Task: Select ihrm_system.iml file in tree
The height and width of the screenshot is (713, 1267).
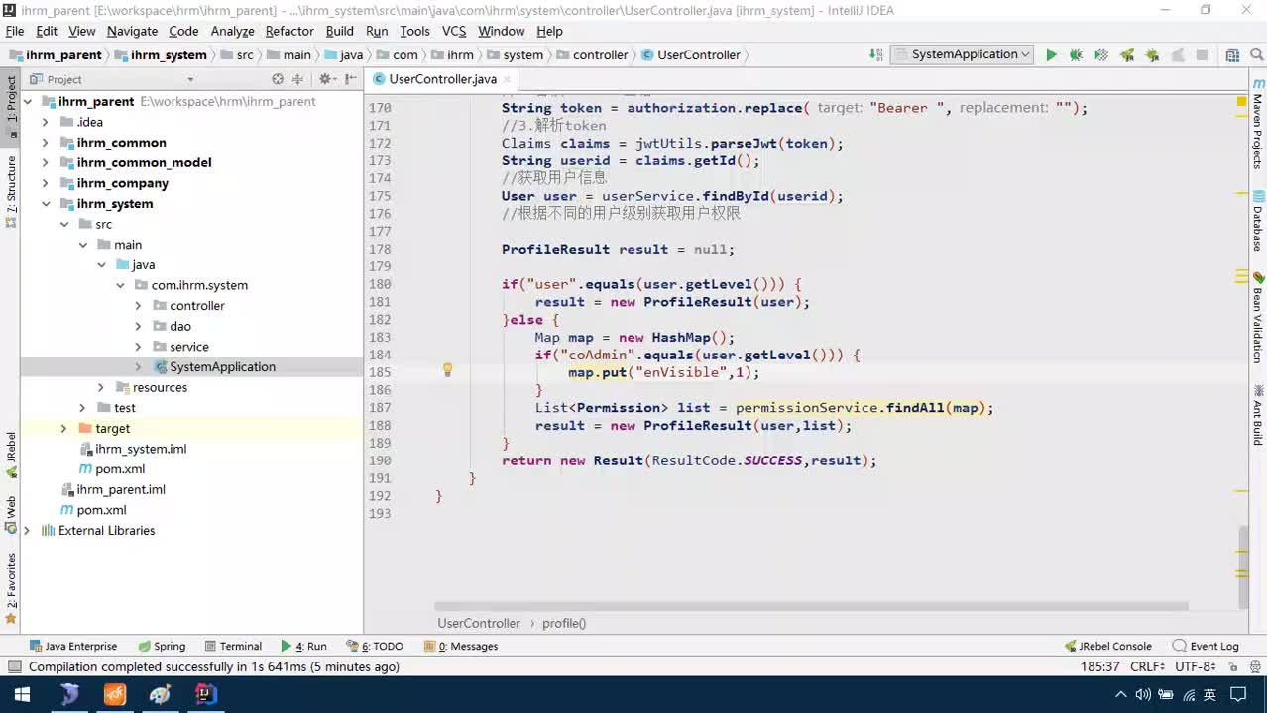Action: (132, 450)
